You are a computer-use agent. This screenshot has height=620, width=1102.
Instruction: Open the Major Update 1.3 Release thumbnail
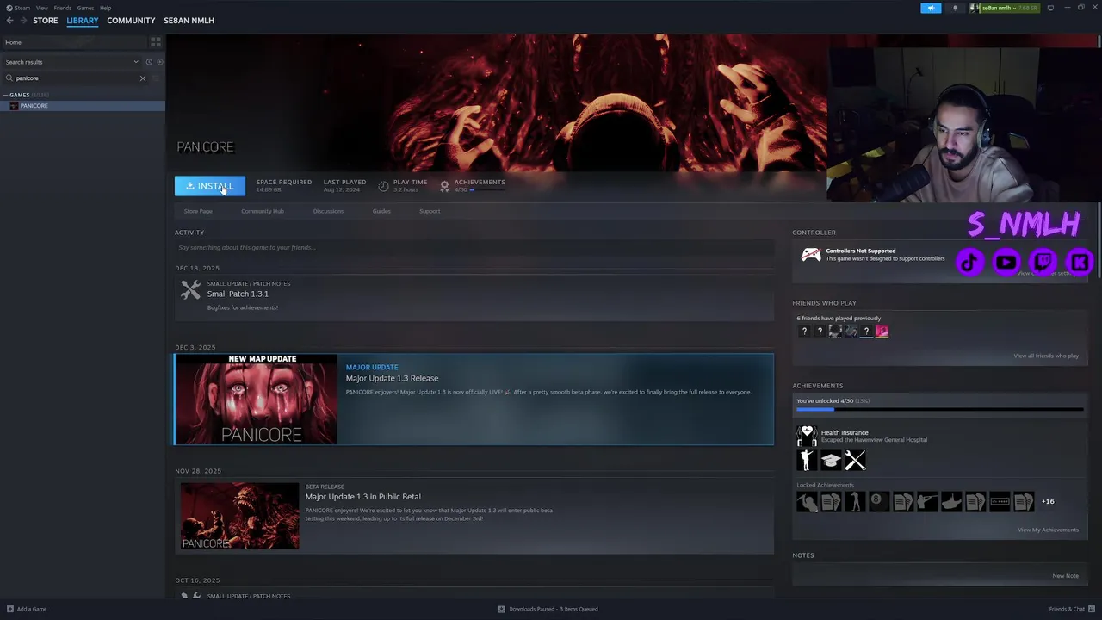click(256, 400)
